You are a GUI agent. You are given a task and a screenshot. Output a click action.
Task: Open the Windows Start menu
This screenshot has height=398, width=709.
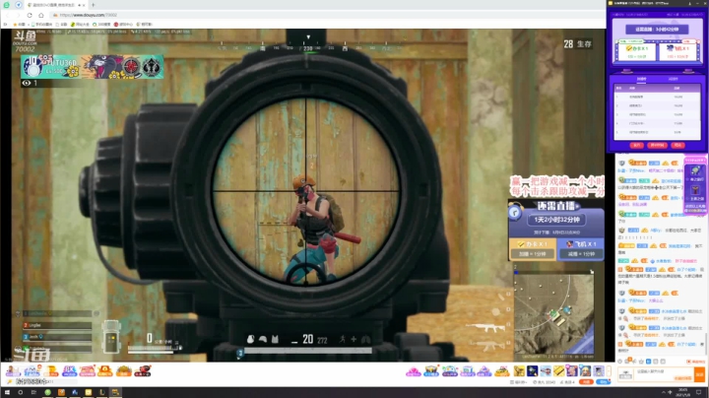click(x=7, y=392)
